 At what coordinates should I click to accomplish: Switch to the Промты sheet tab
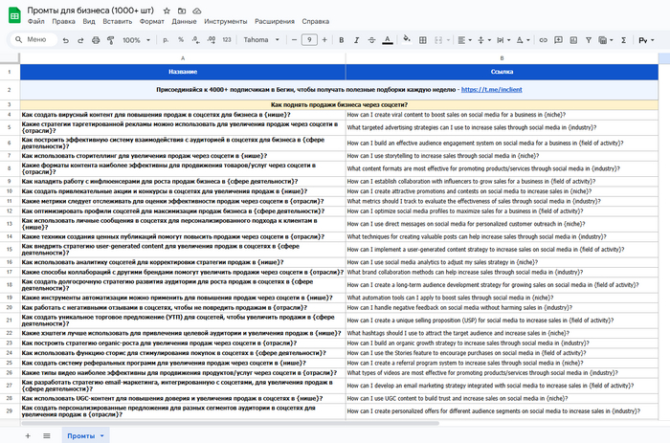(81, 435)
